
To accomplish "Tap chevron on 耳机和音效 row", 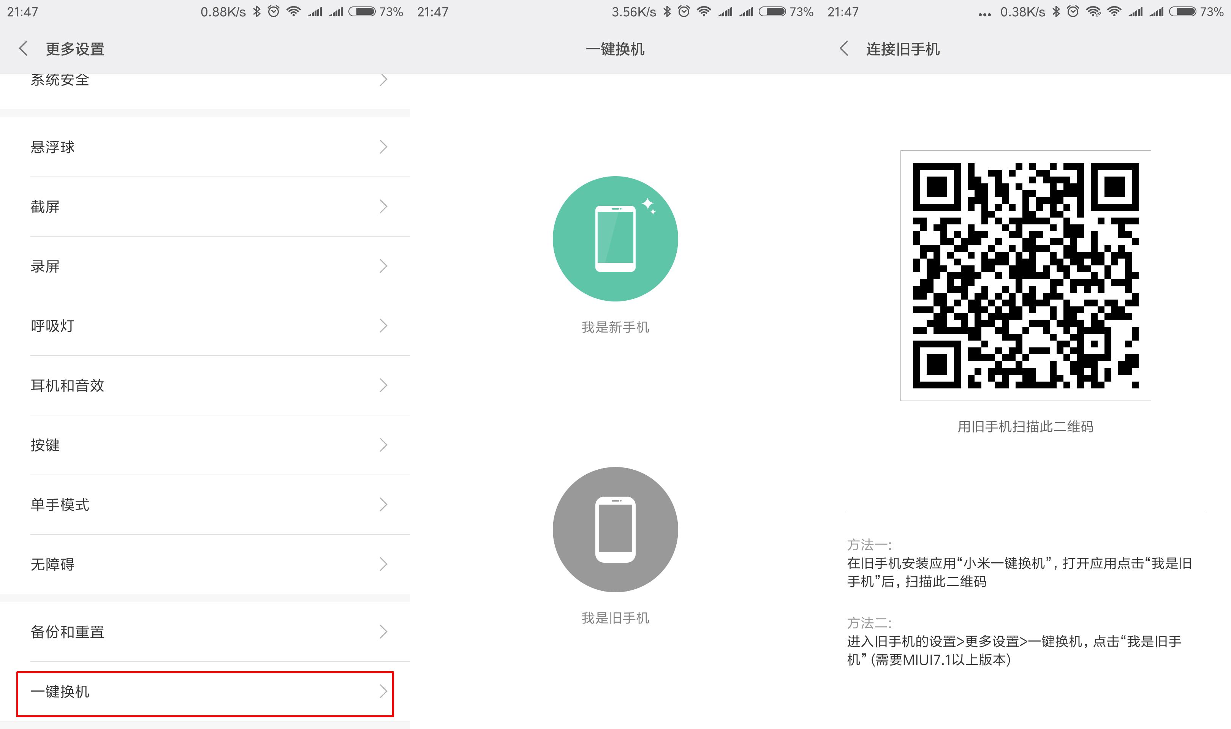I will [x=383, y=386].
